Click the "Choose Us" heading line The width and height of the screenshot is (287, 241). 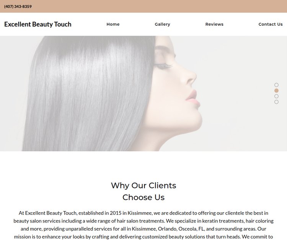tap(143, 197)
